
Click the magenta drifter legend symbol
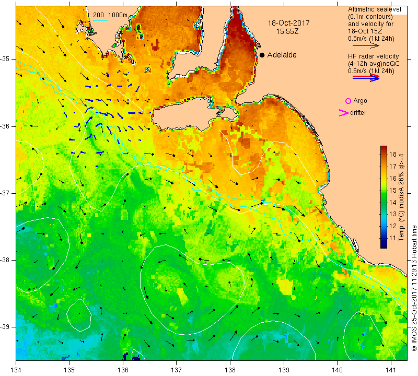pos(344,113)
